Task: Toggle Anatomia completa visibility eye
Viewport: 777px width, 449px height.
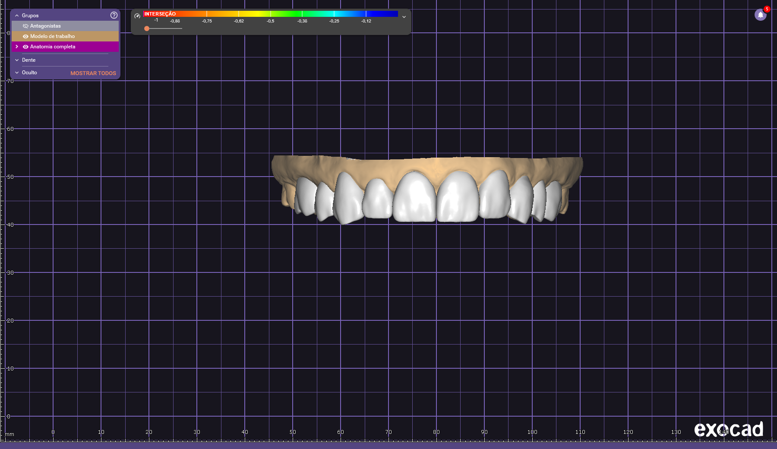Action: (25, 47)
